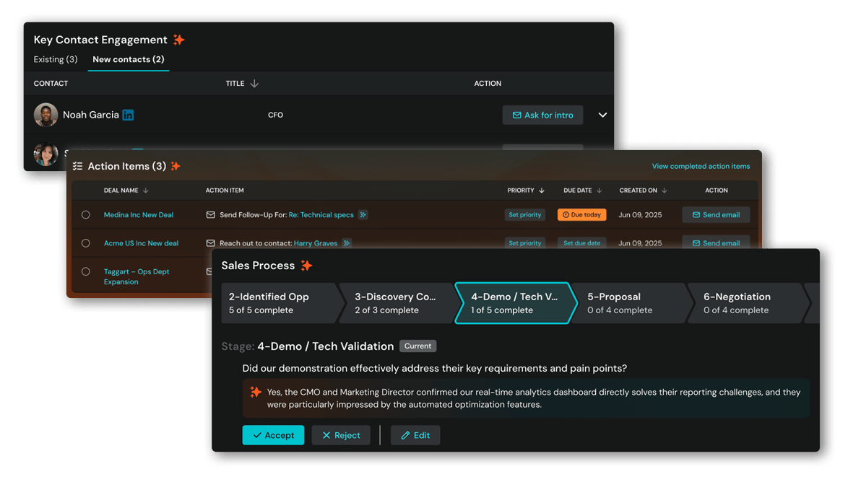Click the AI icon after Harry Graves
Viewport: 848px width, 477px height.
pyautogui.click(x=347, y=243)
